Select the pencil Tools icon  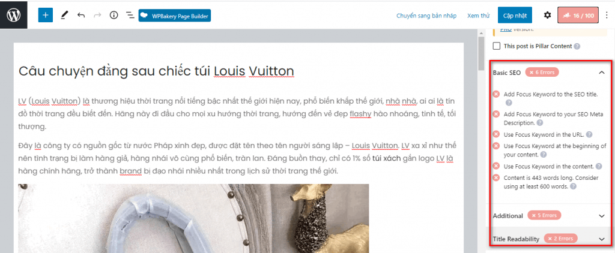tap(64, 16)
